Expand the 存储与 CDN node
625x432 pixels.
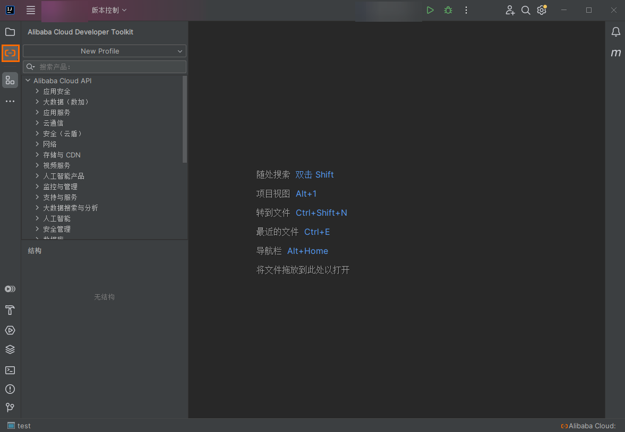click(x=37, y=155)
